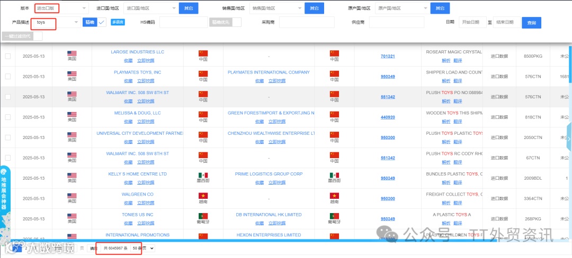Click 收藏 under LAROSE INDUSTRIES LLC
The image size is (572, 258).
click(128, 61)
